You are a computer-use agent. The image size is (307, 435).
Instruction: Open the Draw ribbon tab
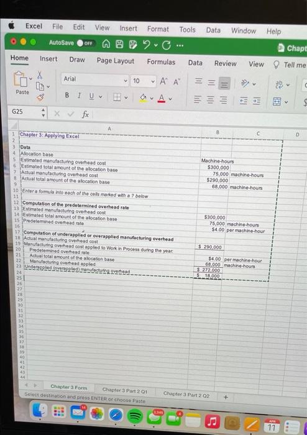(x=77, y=60)
